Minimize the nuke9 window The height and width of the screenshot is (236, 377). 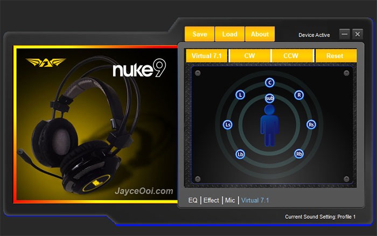344,34
